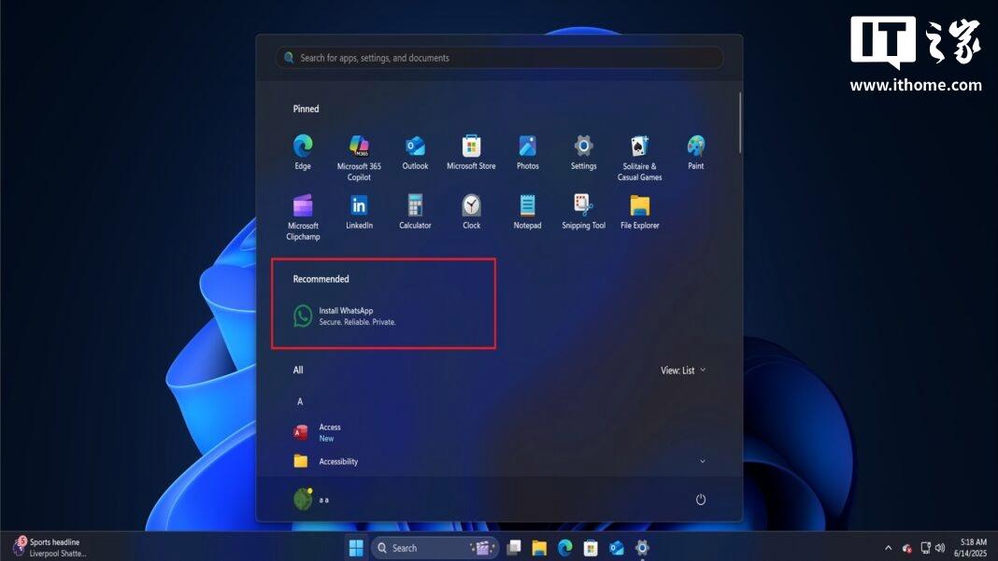Open Microsoft Store on the taskbar
Viewport: 998px width, 561px height.
tap(590, 548)
